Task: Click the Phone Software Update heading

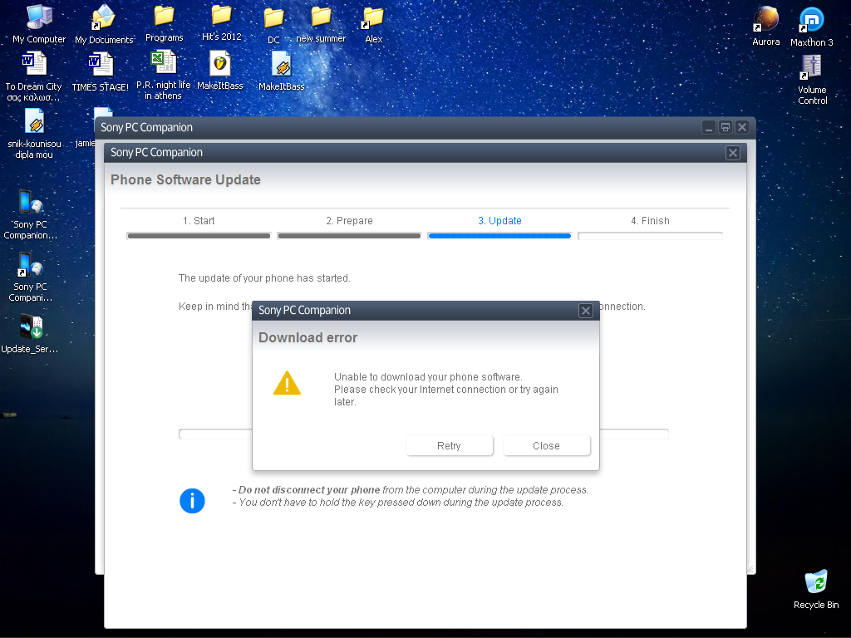Action: point(185,179)
